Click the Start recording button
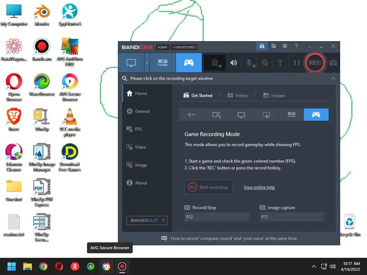 tap(209, 187)
